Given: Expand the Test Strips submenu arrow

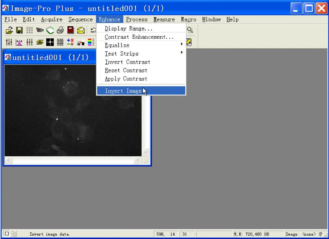Looking at the screenshot, I should tap(182, 52).
